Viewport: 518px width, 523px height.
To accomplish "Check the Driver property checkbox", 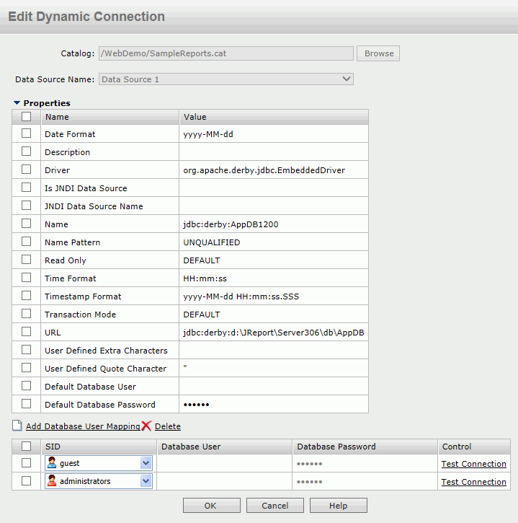I will (27, 170).
